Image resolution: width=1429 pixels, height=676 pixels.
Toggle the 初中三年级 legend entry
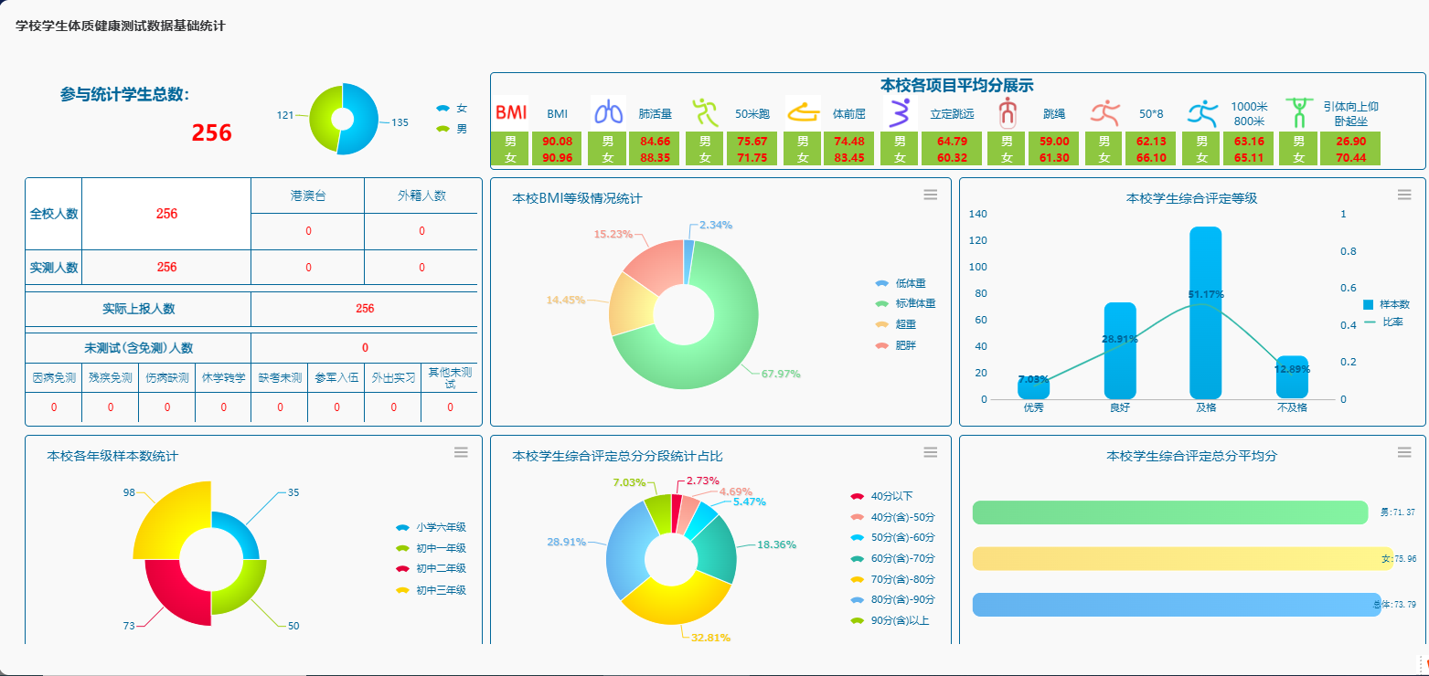431,590
